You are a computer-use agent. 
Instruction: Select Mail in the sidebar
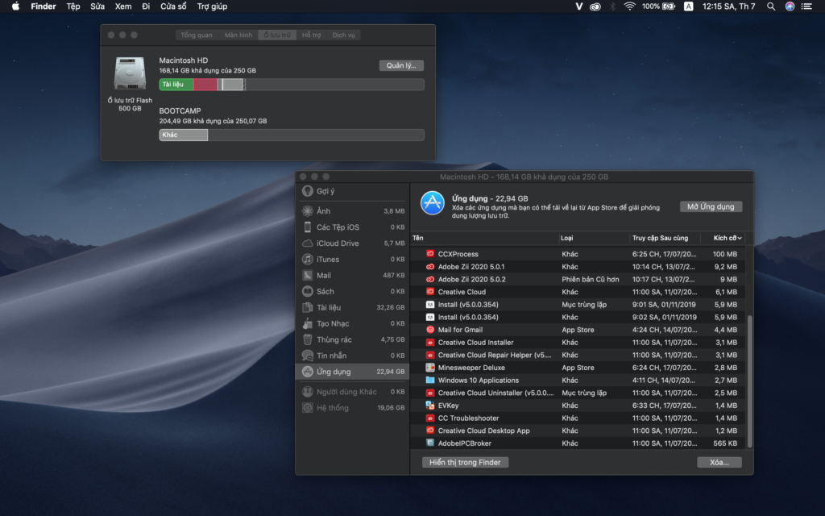tap(353, 276)
